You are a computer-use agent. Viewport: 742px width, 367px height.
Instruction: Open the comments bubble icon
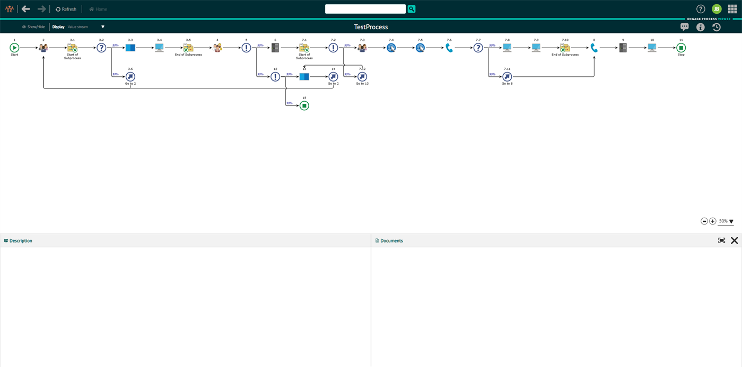684,26
